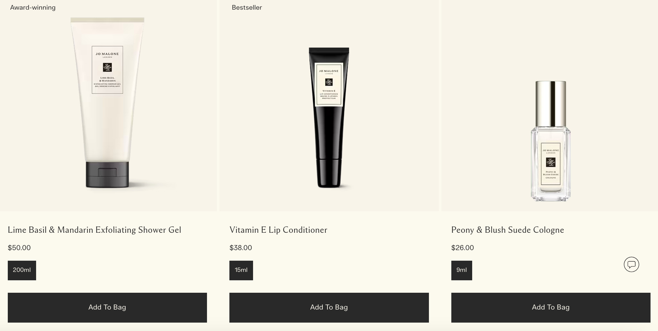
Task: Open Vitamin E Lip Conditioner title link
Action: coord(278,230)
